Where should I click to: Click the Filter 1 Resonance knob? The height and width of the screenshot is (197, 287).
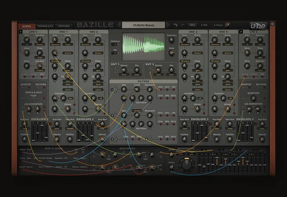point(150,90)
